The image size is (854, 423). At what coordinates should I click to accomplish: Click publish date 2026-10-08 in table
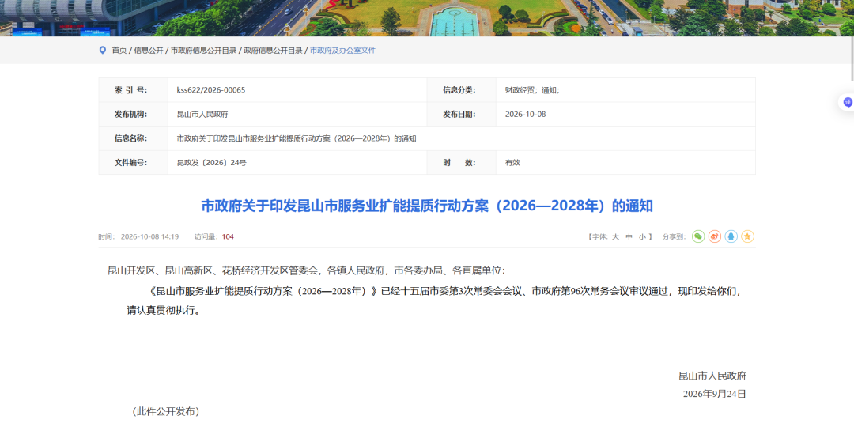[x=525, y=115]
